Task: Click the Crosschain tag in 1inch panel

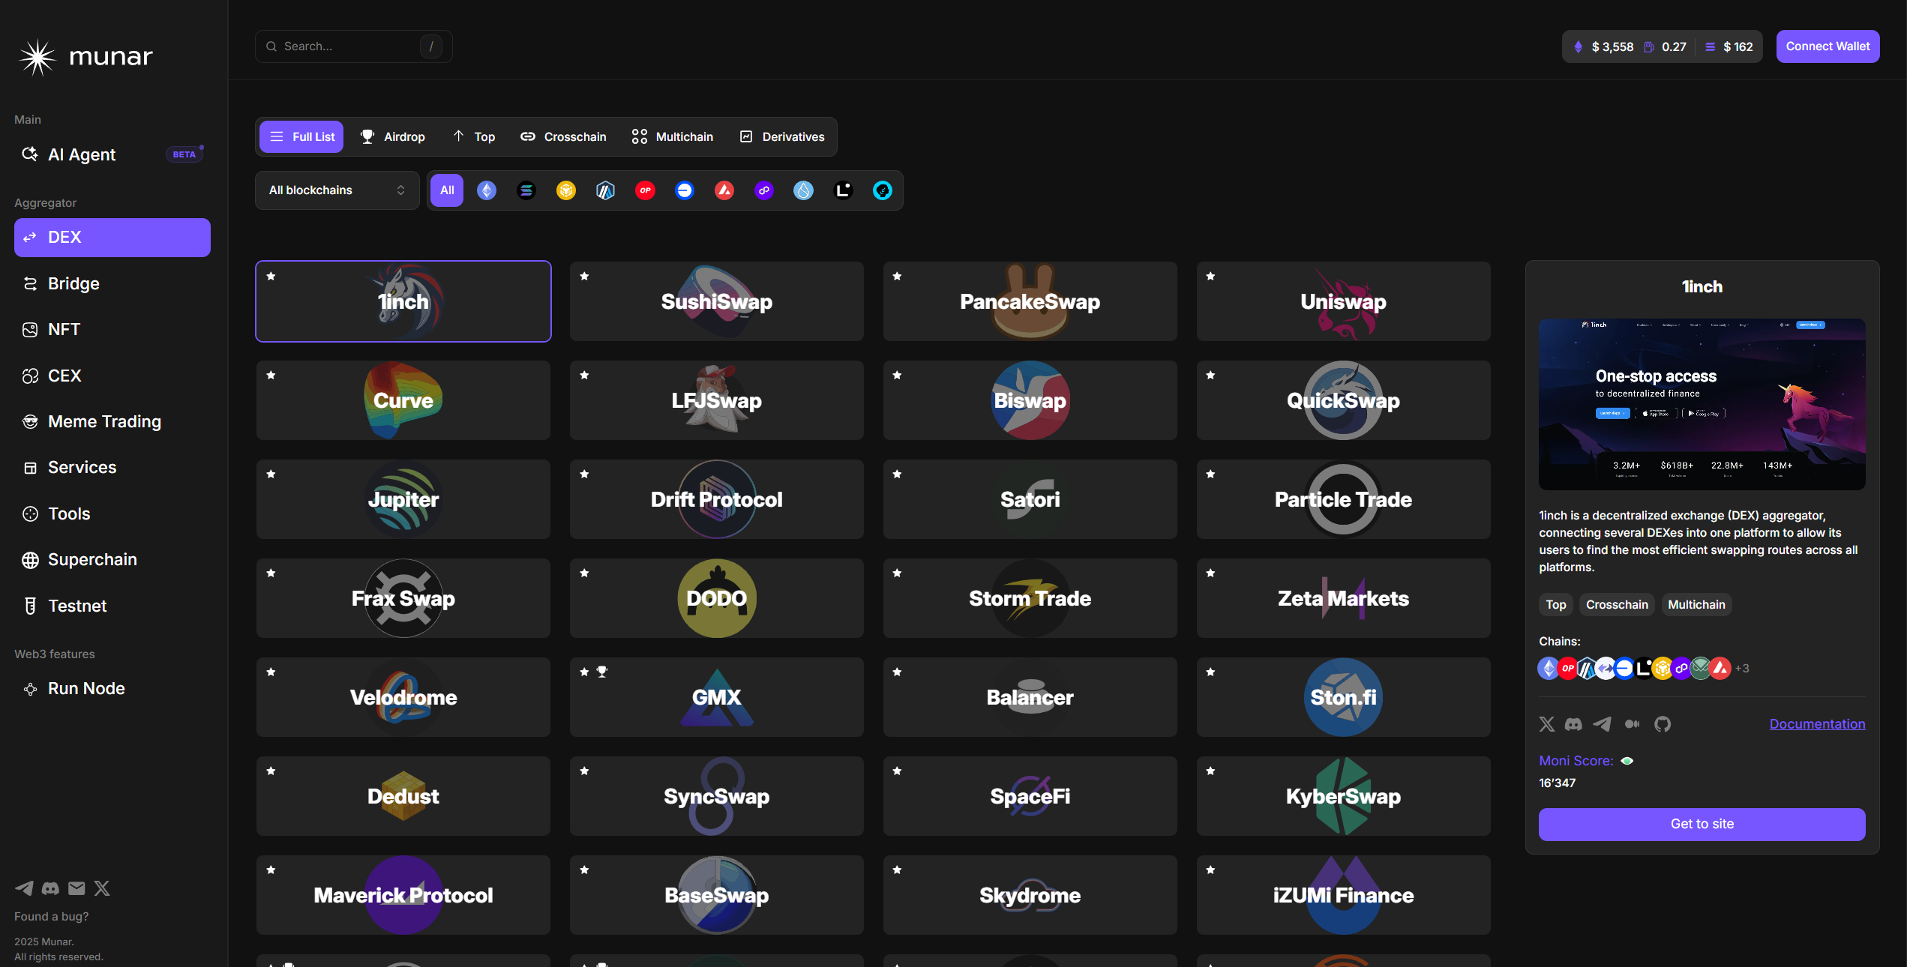Action: pos(1617,604)
